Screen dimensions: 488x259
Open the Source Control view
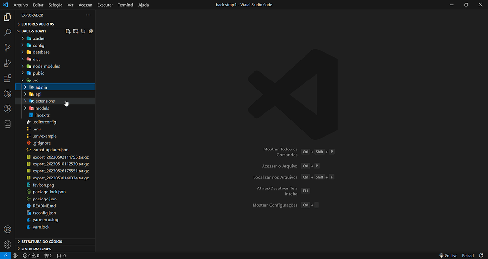(8, 48)
